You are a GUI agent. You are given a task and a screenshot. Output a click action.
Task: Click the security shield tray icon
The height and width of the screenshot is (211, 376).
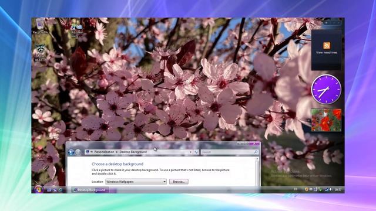click(307, 189)
